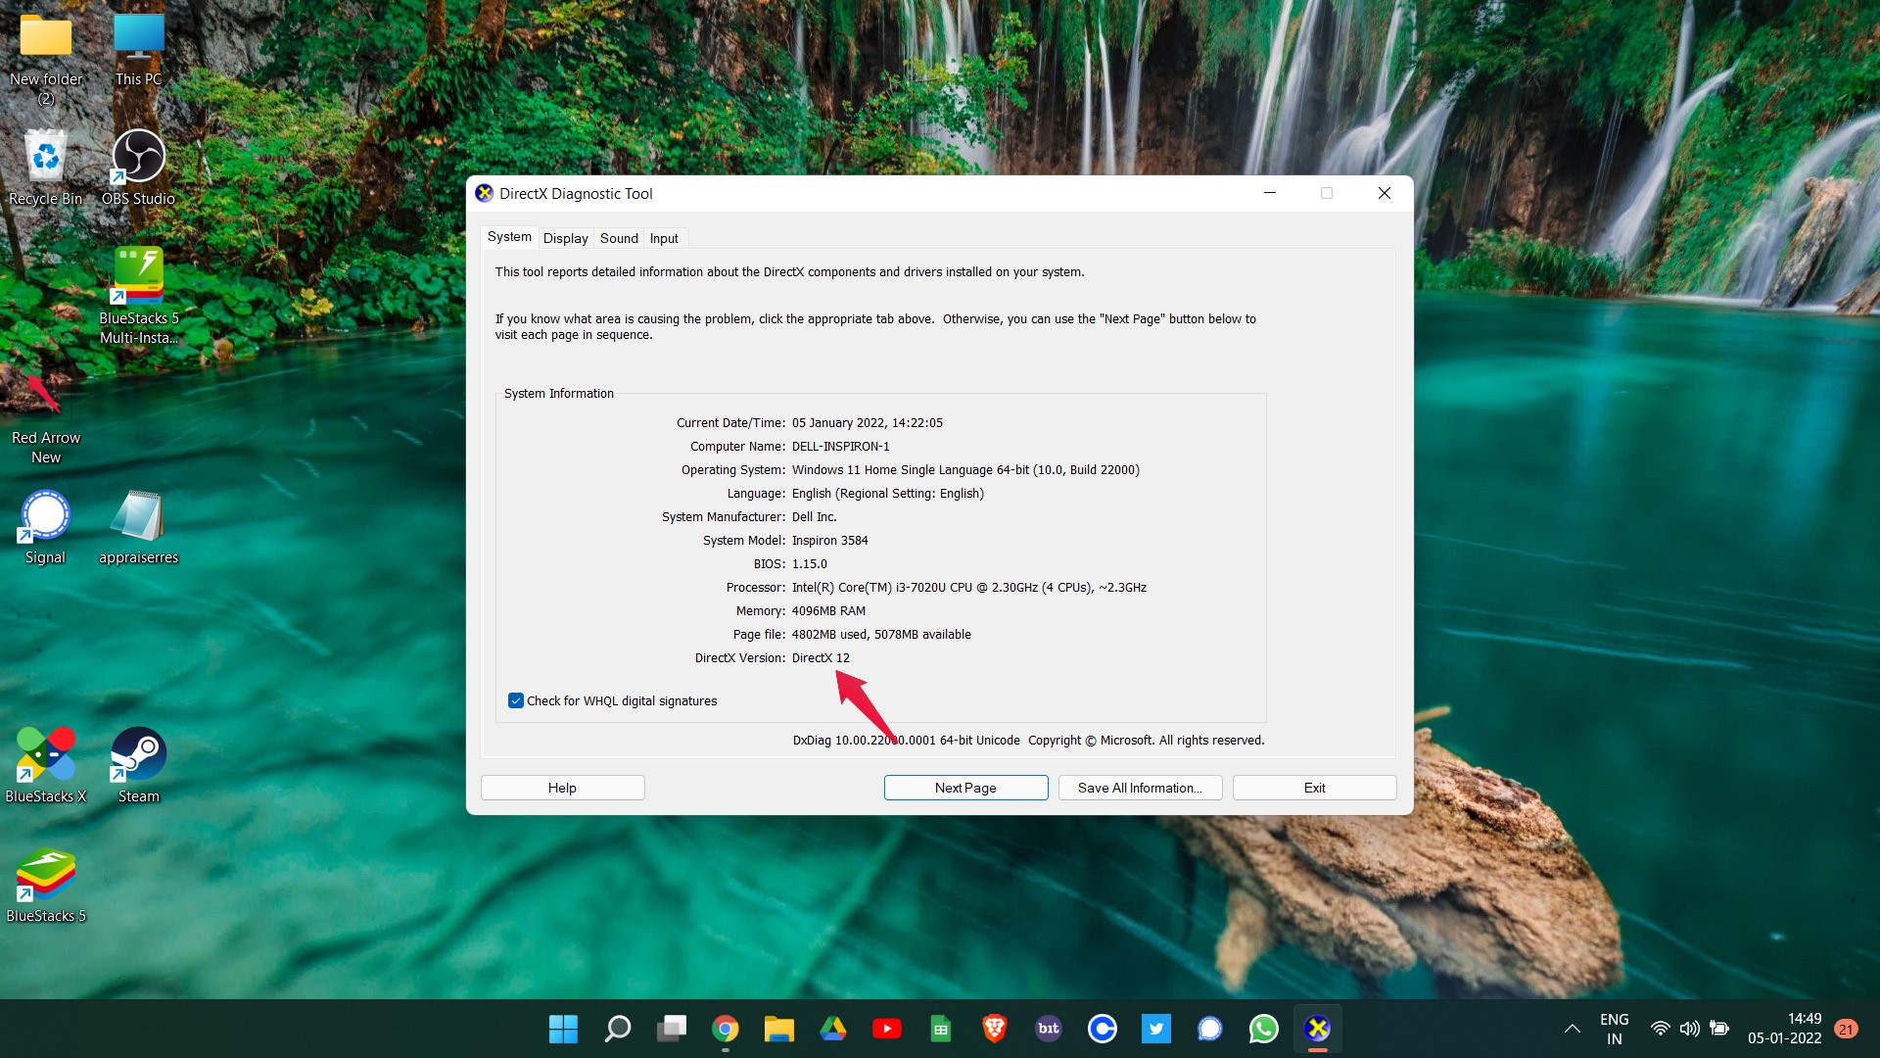Launch Brave browser from taskbar
This screenshot has height=1058, width=1880.
tap(994, 1029)
